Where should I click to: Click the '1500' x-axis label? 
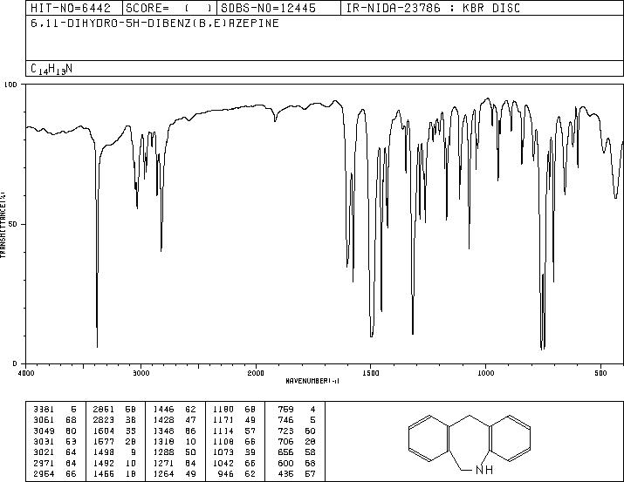click(371, 373)
